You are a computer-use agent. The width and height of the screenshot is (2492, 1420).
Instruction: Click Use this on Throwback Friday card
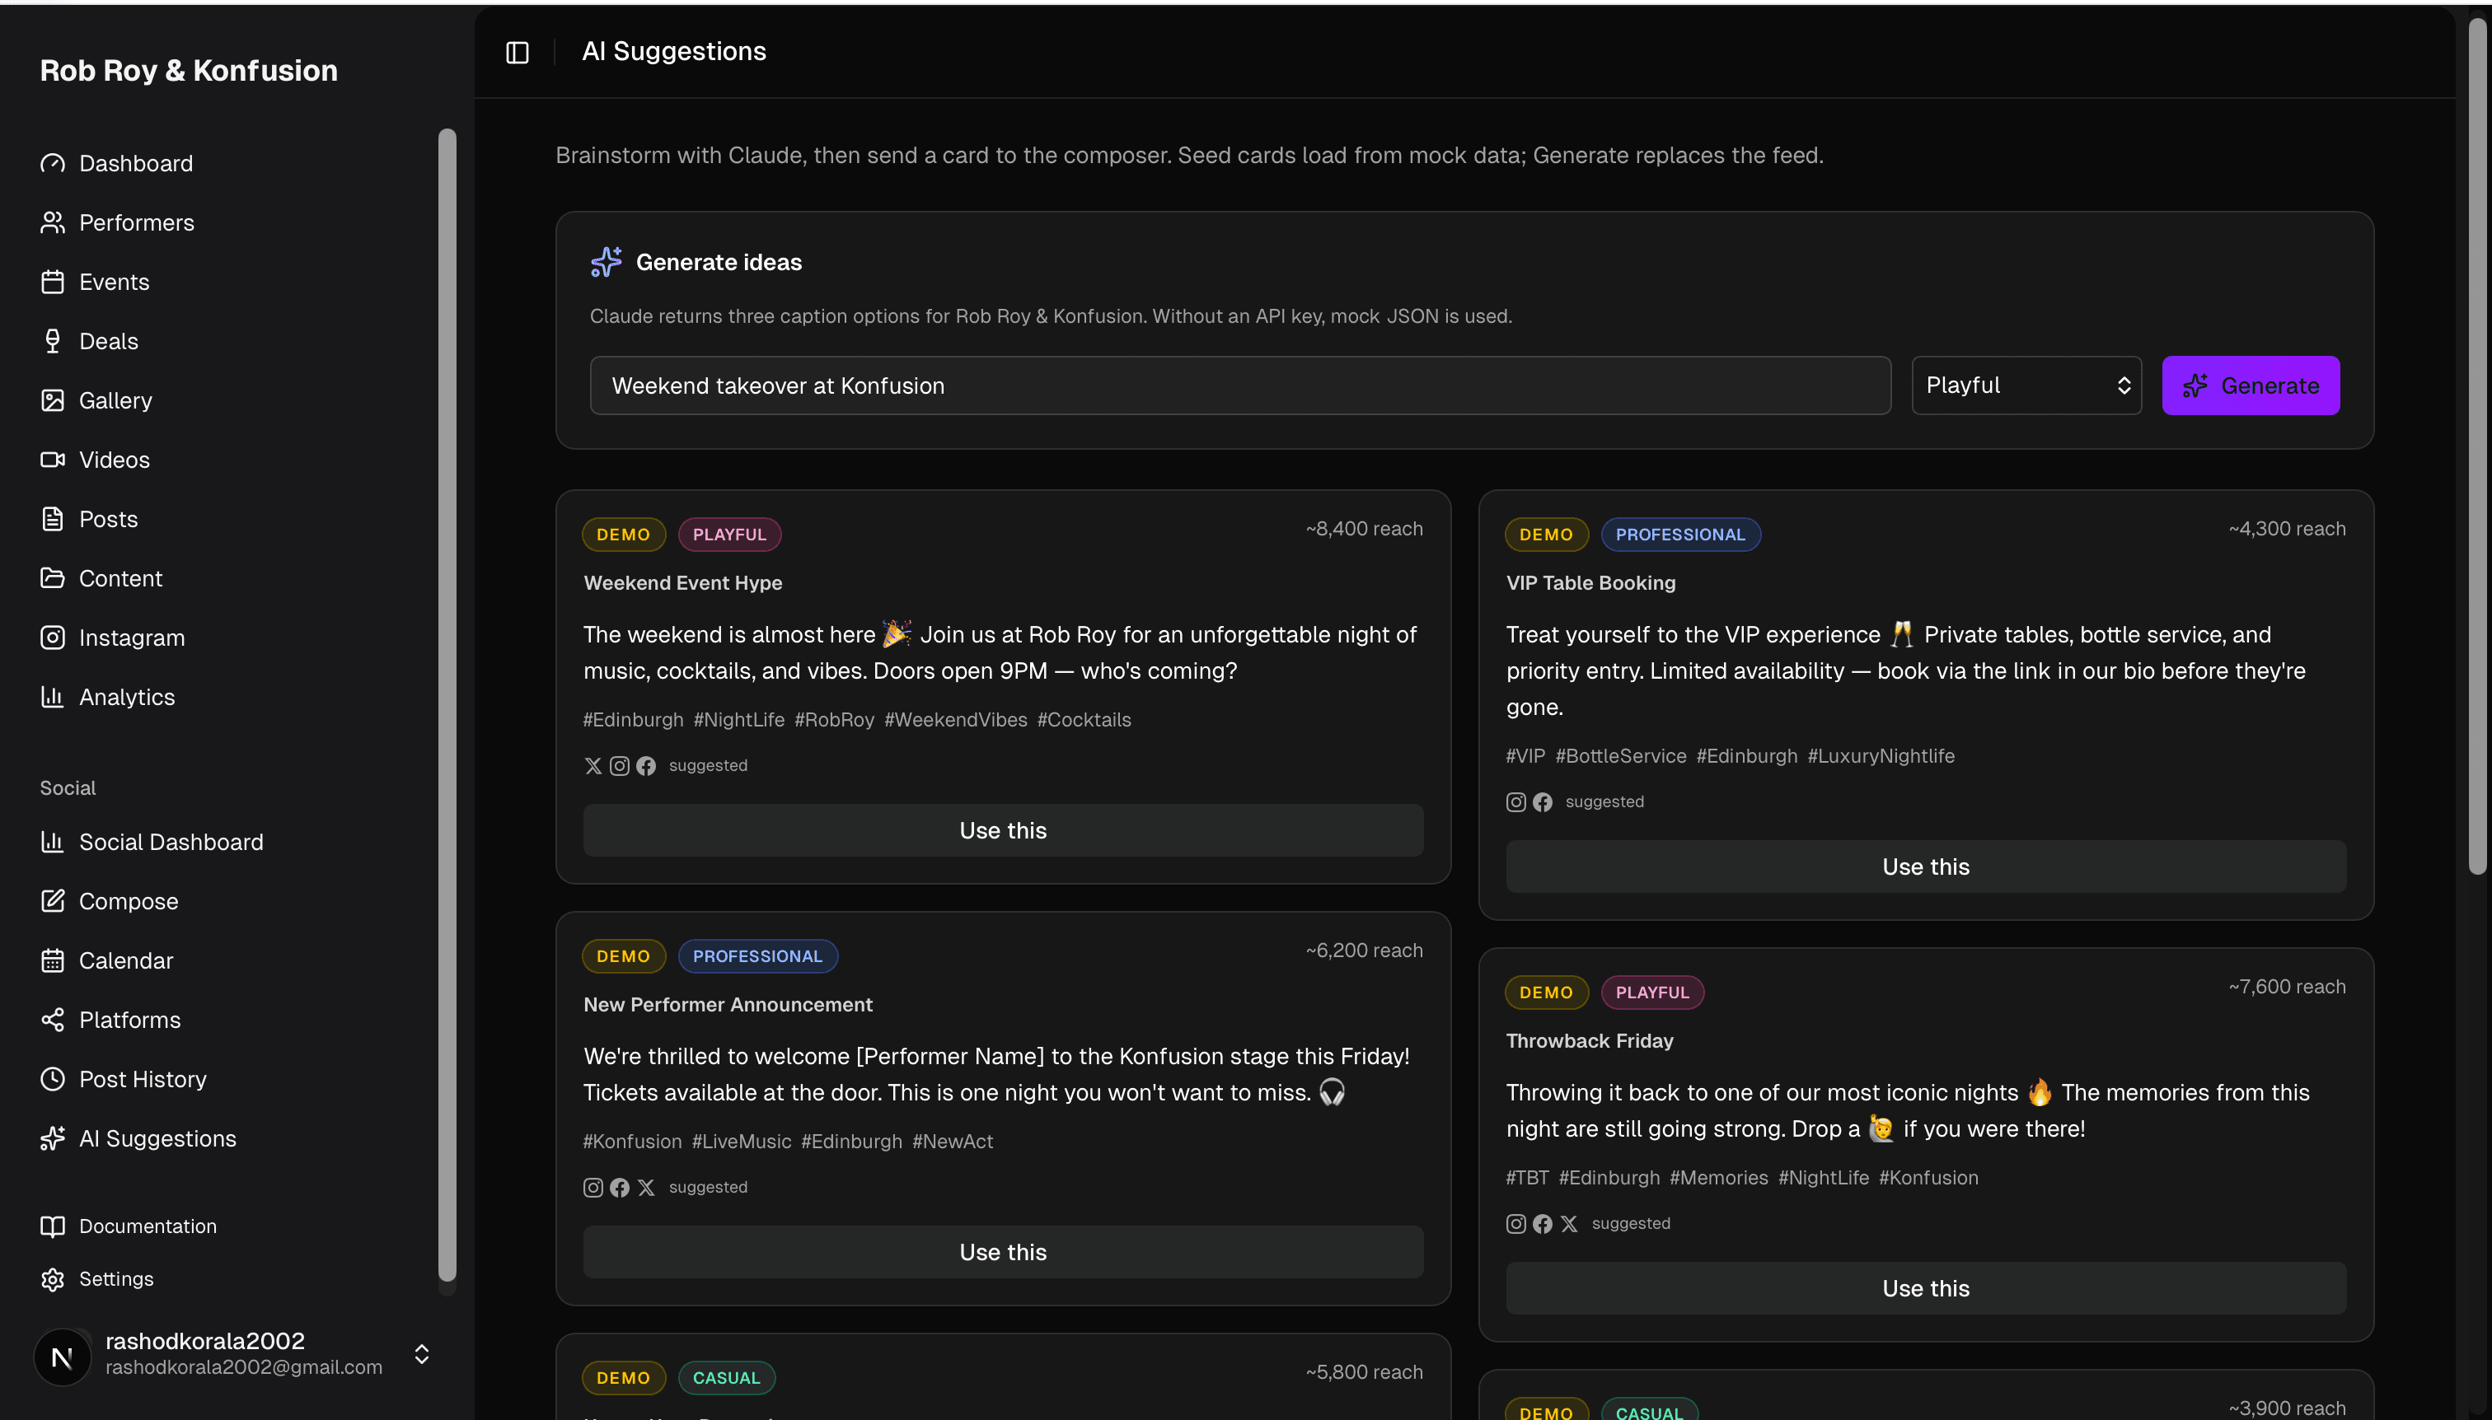1924,1287
